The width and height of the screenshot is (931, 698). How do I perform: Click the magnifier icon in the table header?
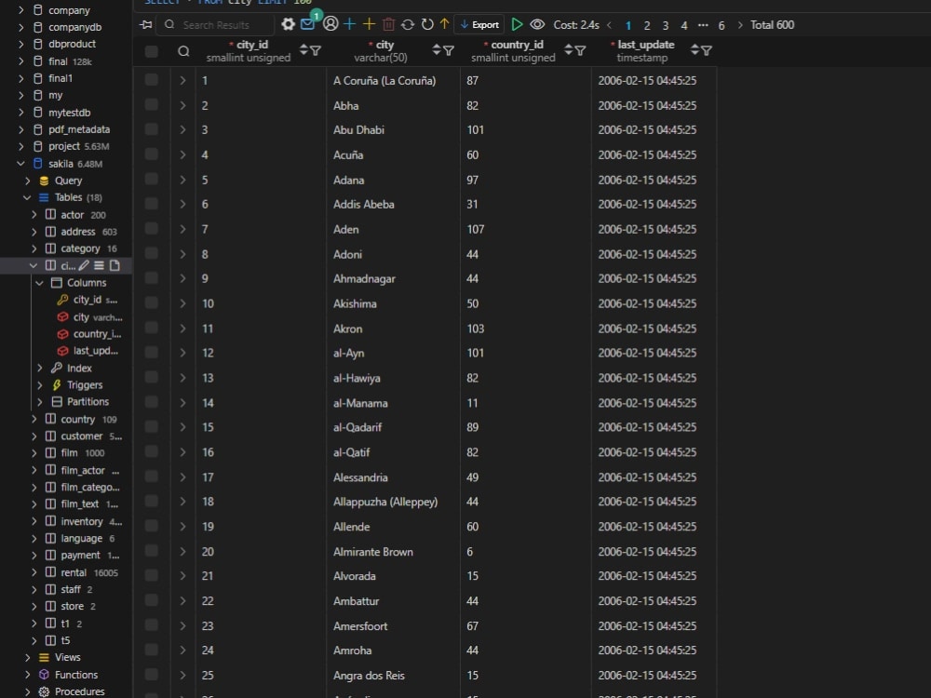tap(183, 51)
